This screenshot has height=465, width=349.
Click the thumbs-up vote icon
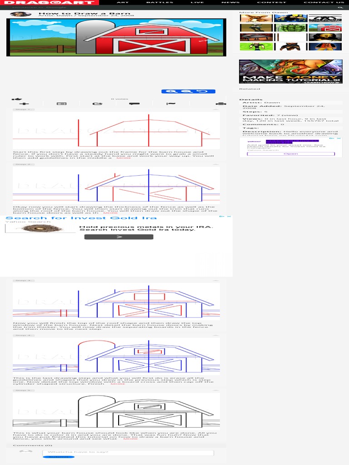[x=17, y=99]
